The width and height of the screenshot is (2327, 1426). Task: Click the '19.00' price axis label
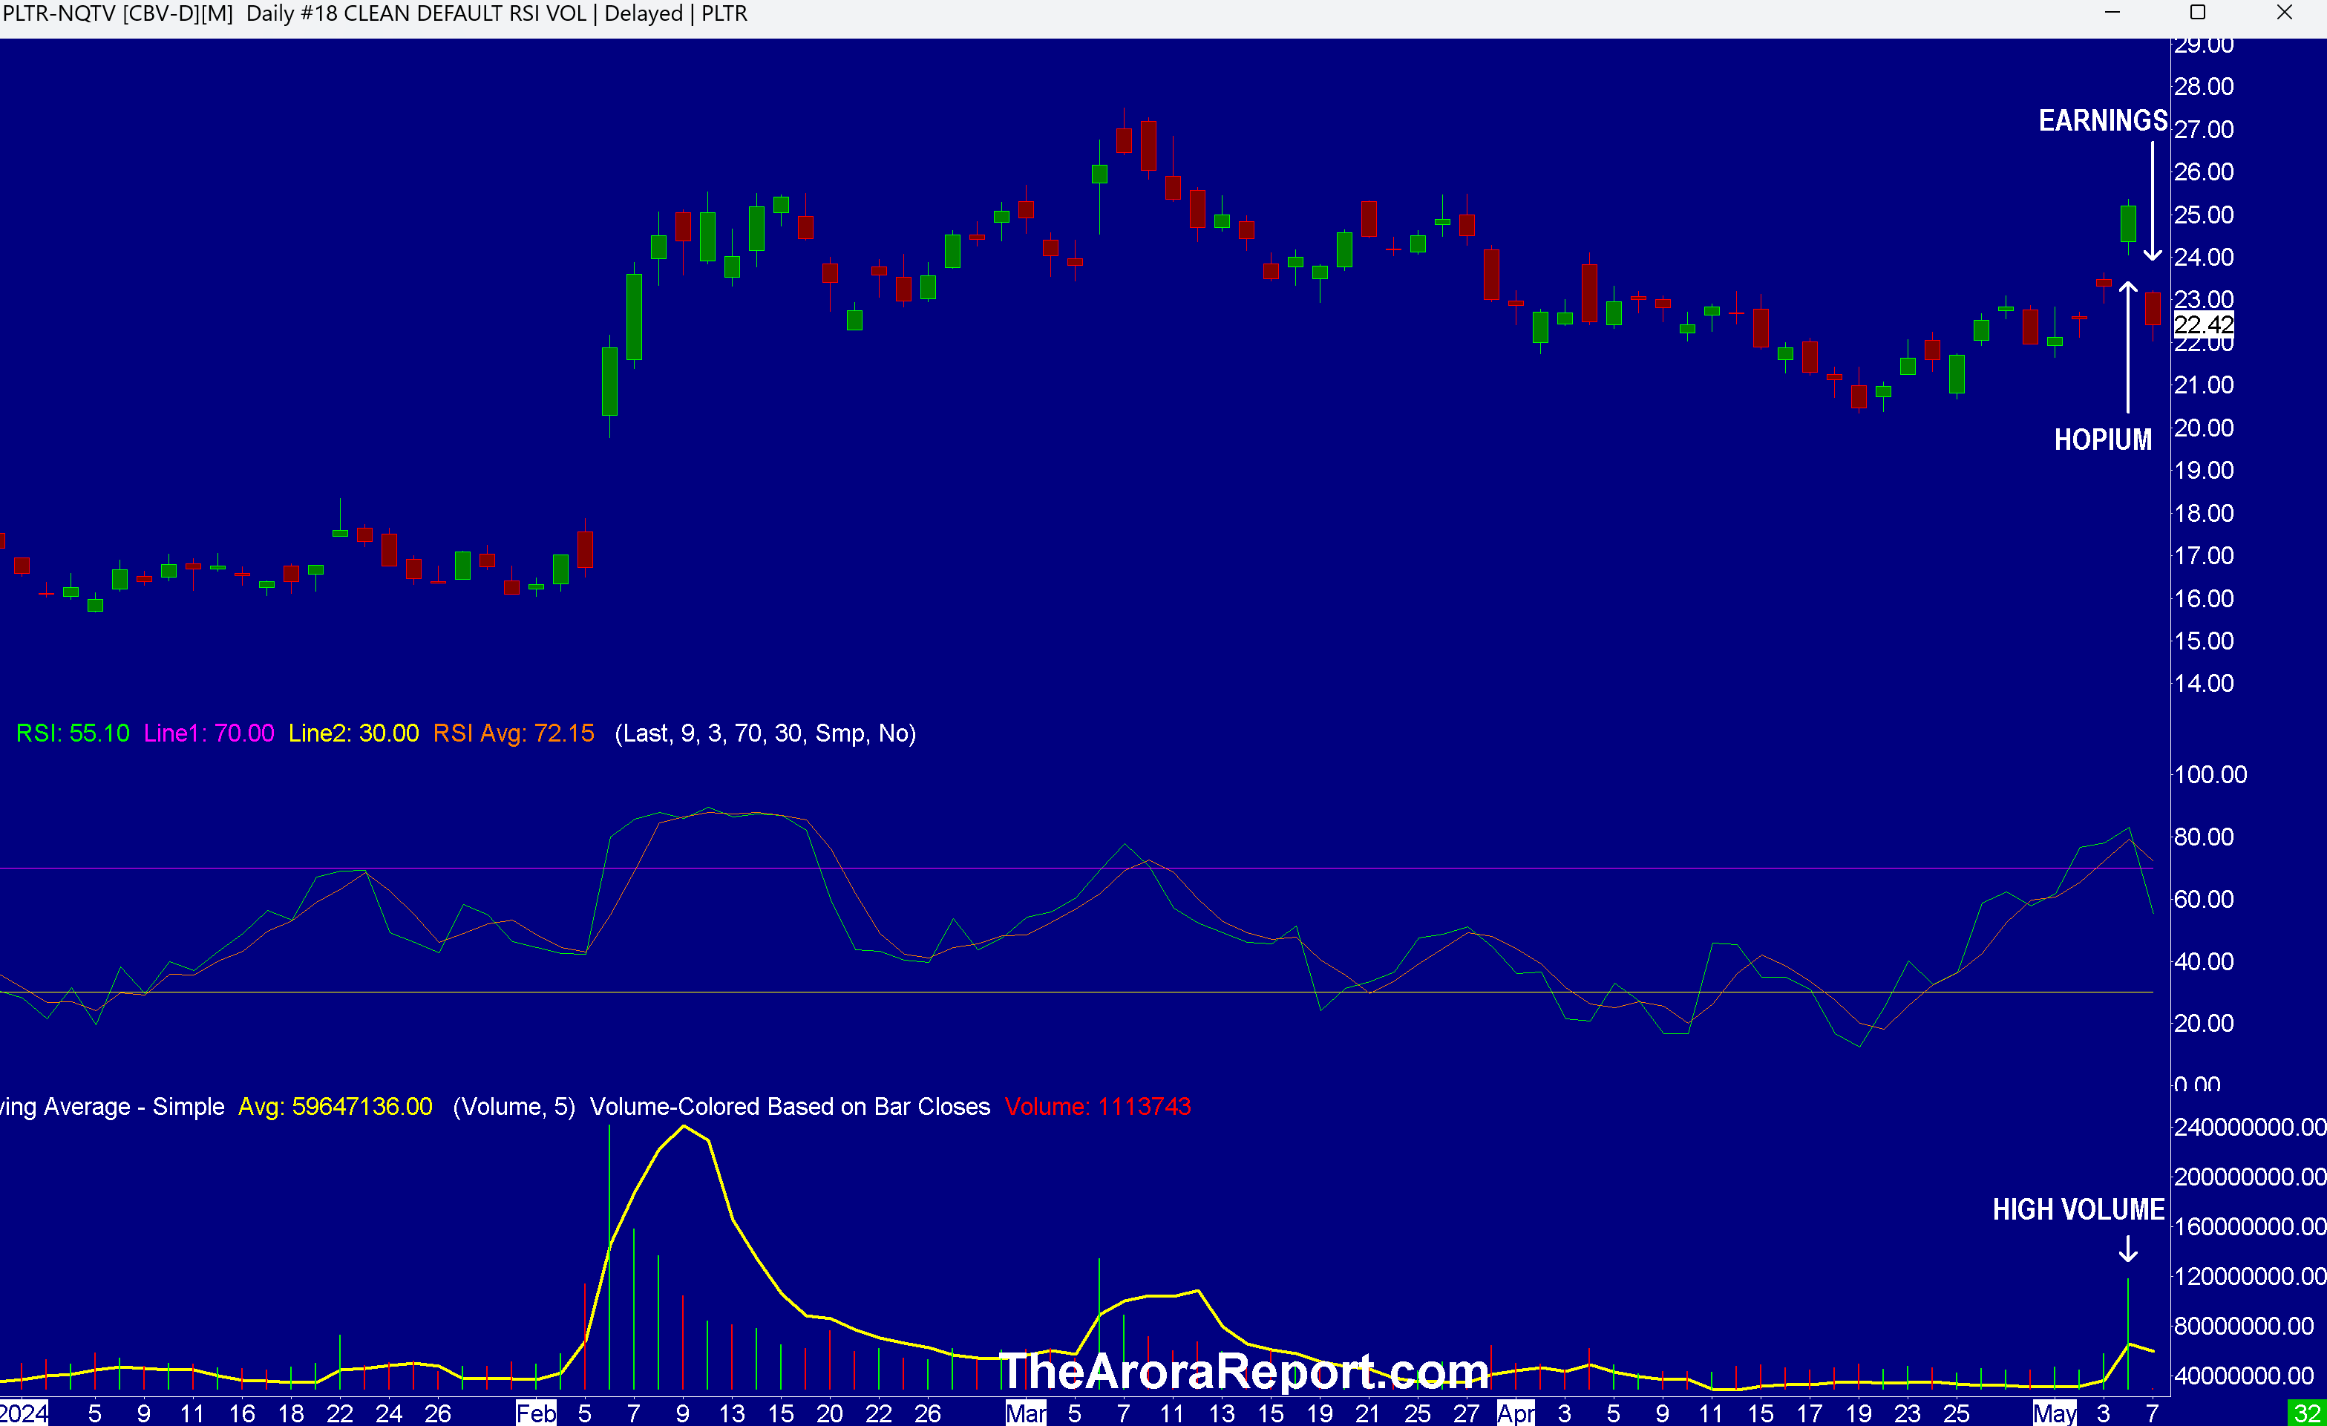2203,471
